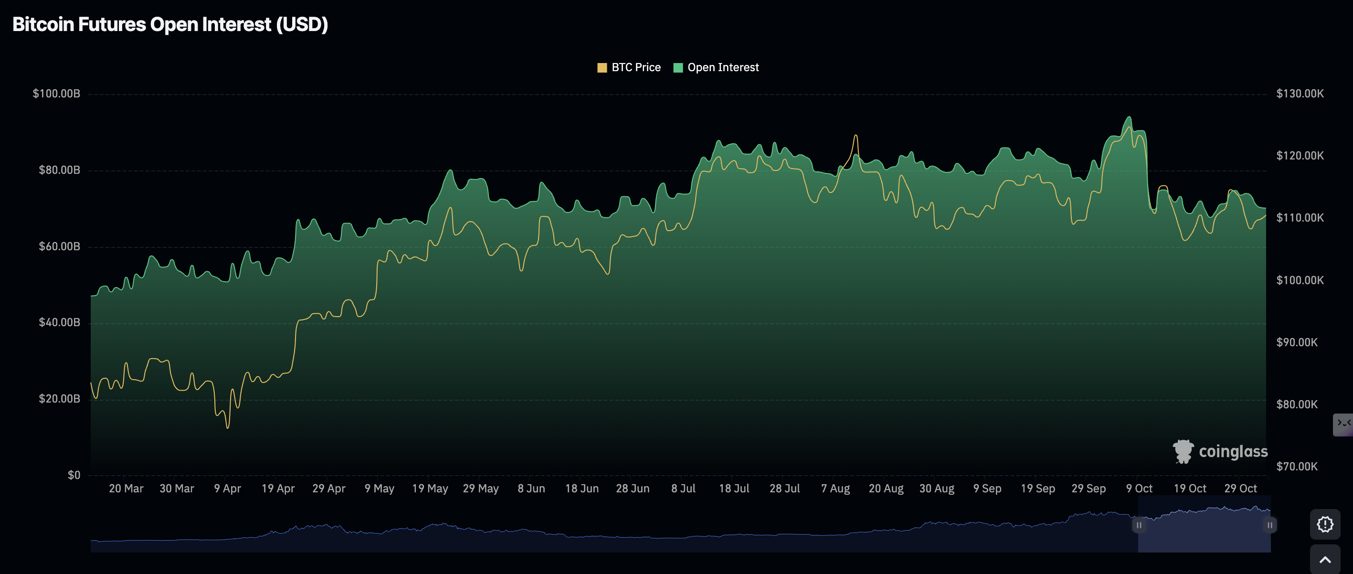Click the coinglass watermark text
The width and height of the screenshot is (1353, 574).
[x=1233, y=451]
